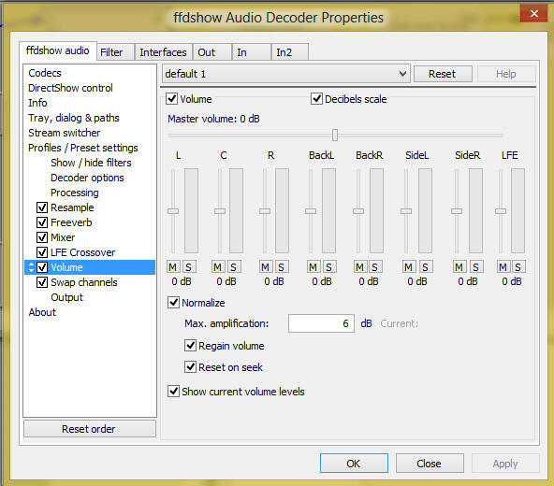Disable Swap channels filter checkbox

(42, 282)
